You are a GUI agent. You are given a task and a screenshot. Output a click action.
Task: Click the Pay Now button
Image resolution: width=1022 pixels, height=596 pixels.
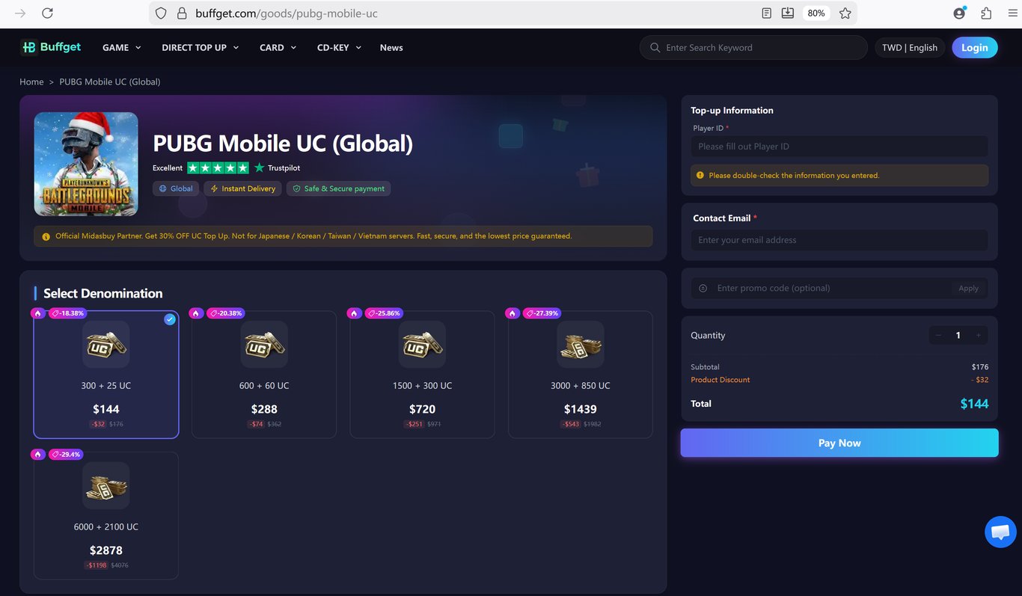coord(839,443)
